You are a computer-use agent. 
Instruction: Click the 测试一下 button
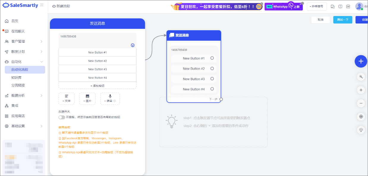pyautogui.click(x=343, y=20)
